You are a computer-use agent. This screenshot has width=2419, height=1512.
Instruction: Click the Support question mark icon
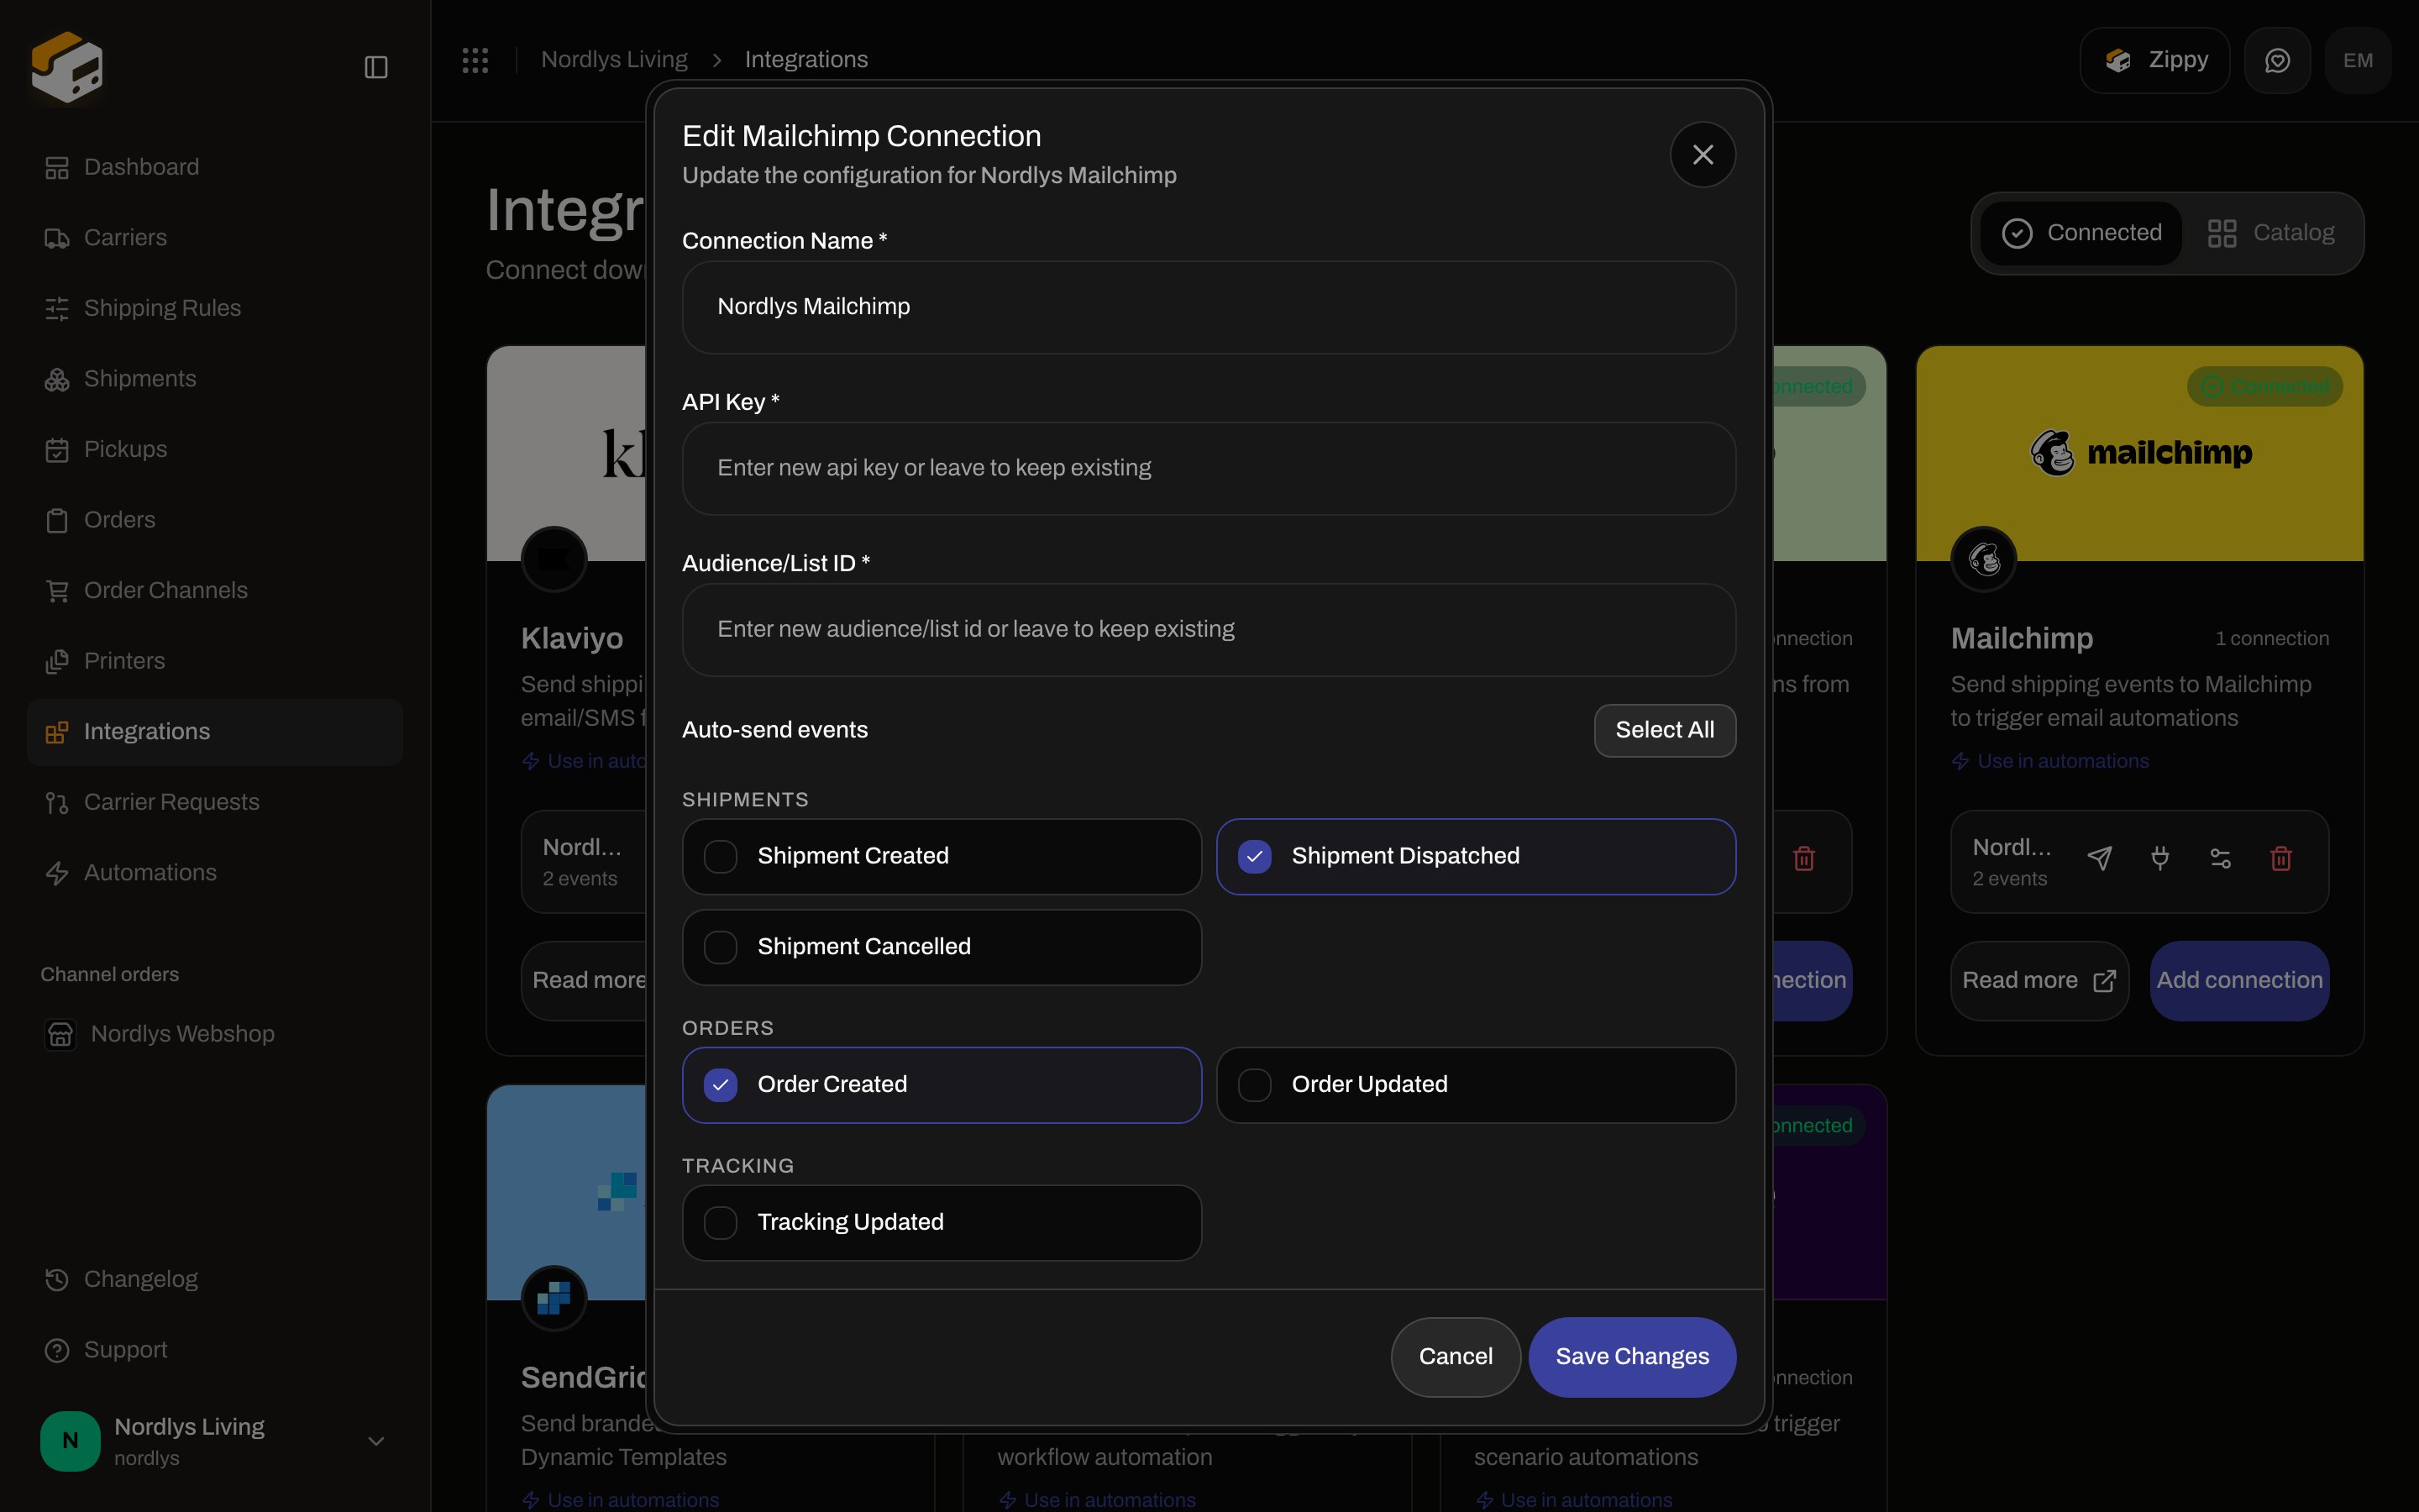click(57, 1350)
